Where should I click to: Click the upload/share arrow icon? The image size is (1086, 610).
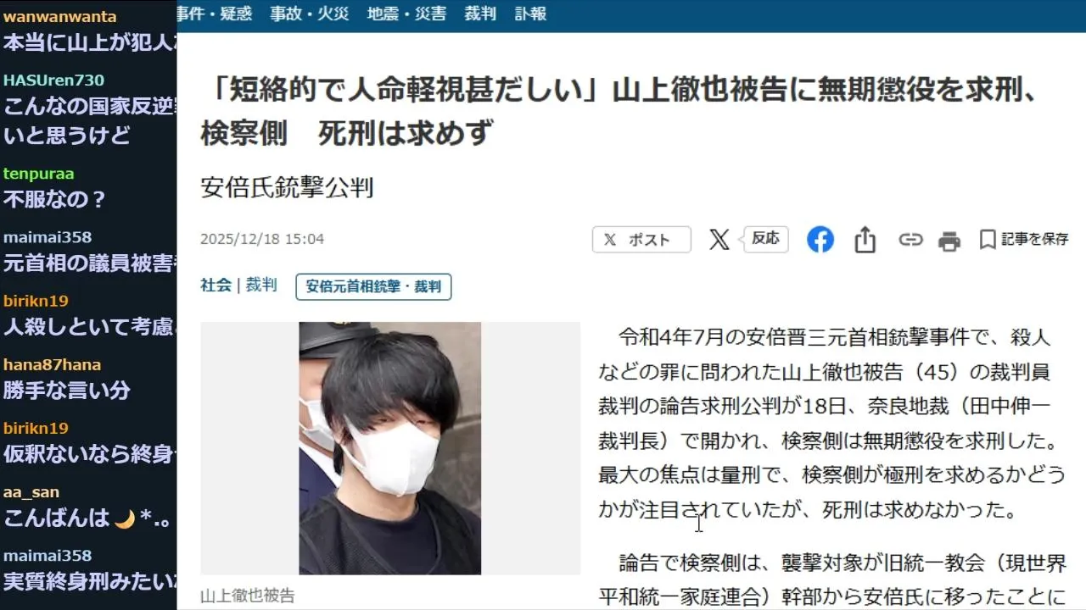[865, 240]
